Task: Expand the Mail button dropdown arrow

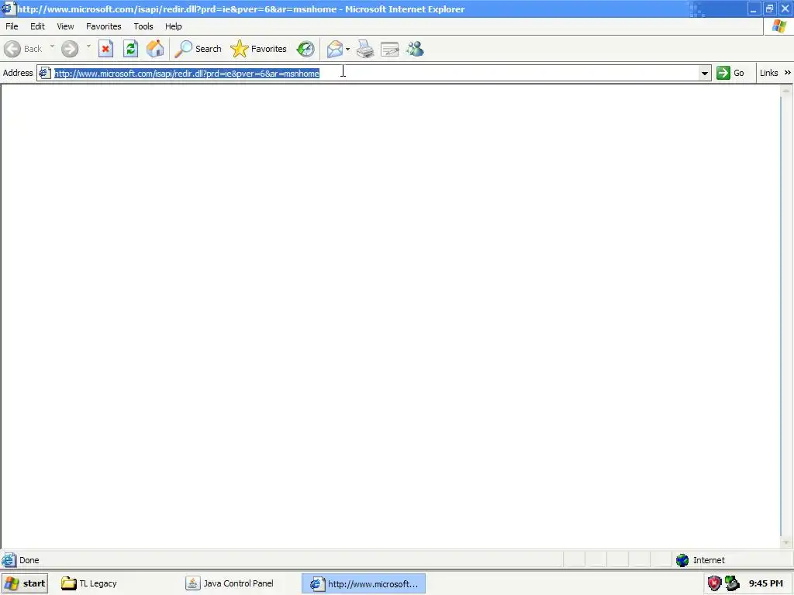Action: (x=348, y=49)
